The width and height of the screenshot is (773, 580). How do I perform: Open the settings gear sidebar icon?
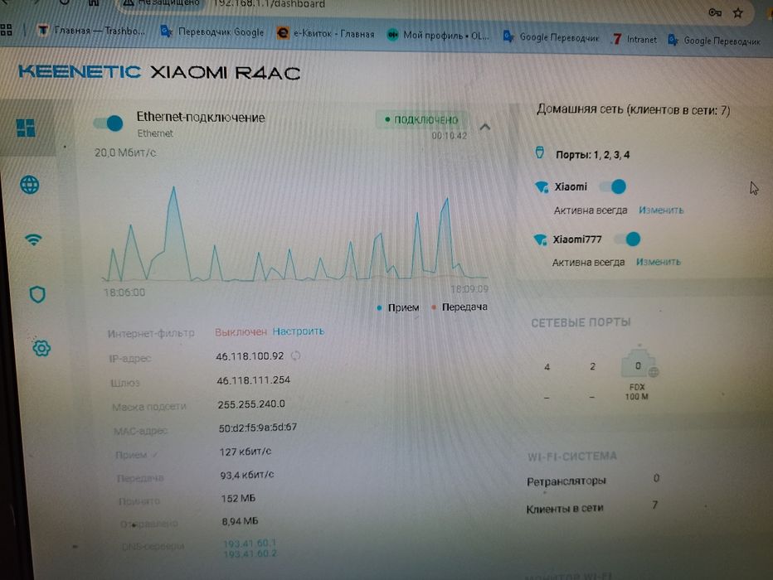pos(41,348)
